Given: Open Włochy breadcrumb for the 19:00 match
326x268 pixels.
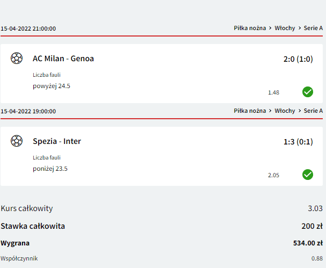Looking at the screenshot, I should click(x=285, y=111).
